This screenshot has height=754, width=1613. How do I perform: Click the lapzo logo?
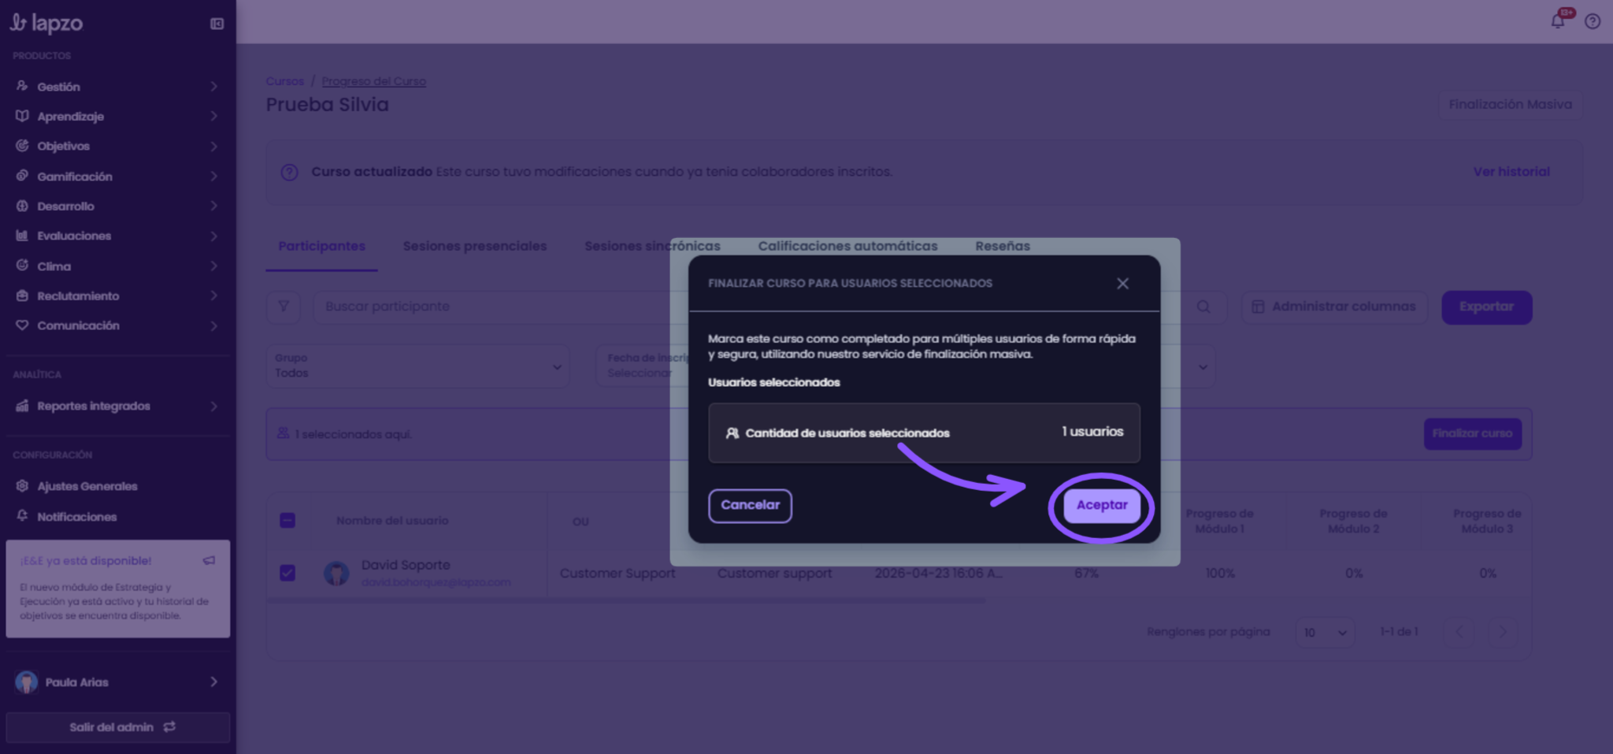(x=46, y=23)
